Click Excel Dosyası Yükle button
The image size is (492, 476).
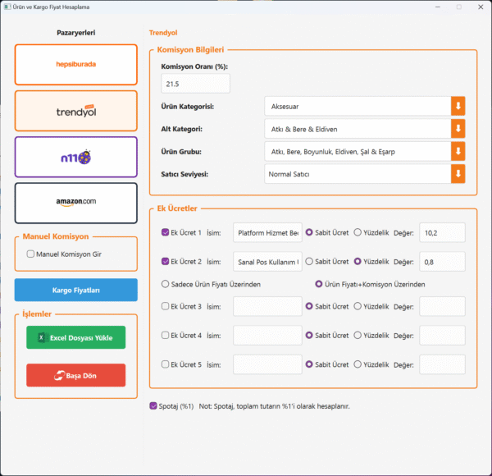point(76,337)
